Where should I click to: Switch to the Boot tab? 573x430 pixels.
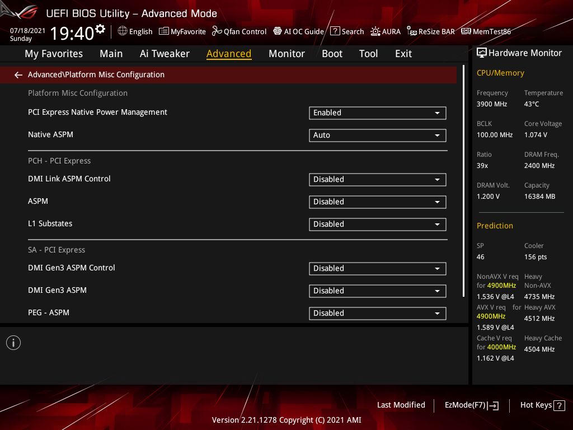pyautogui.click(x=332, y=54)
